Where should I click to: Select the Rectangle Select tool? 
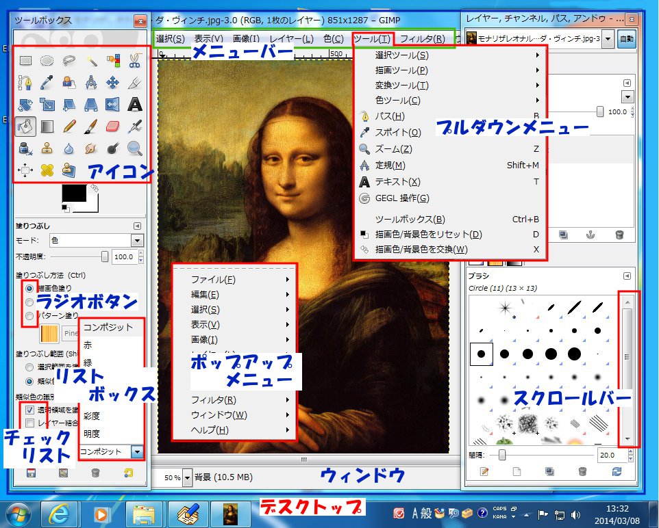pyautogui.click(x=25, y=61)
